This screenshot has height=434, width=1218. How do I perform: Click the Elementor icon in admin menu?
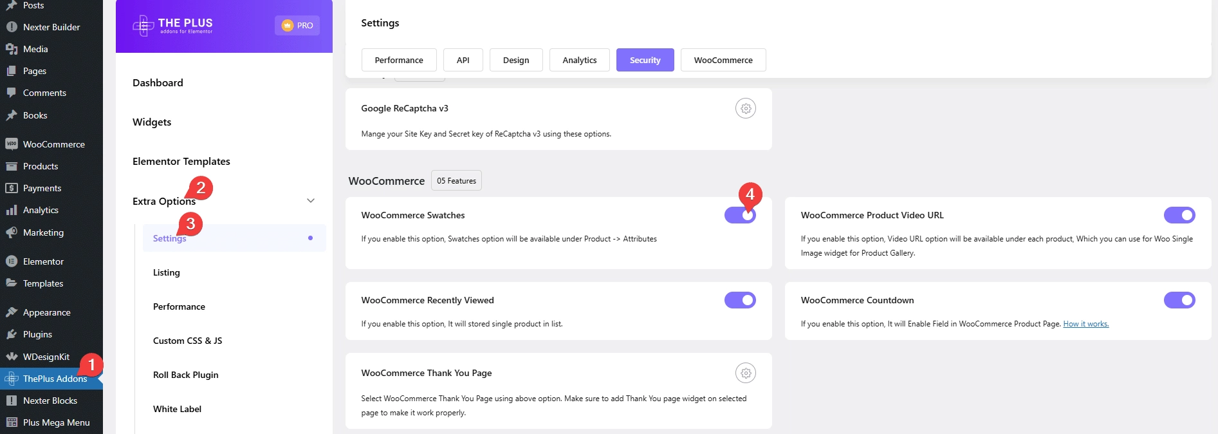(x=12, y=261)
